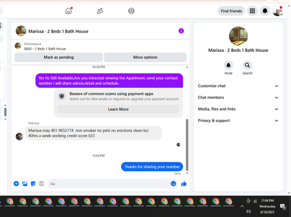
Task: Open the Groups icon in top bar
Action: (x=132, y=11)
